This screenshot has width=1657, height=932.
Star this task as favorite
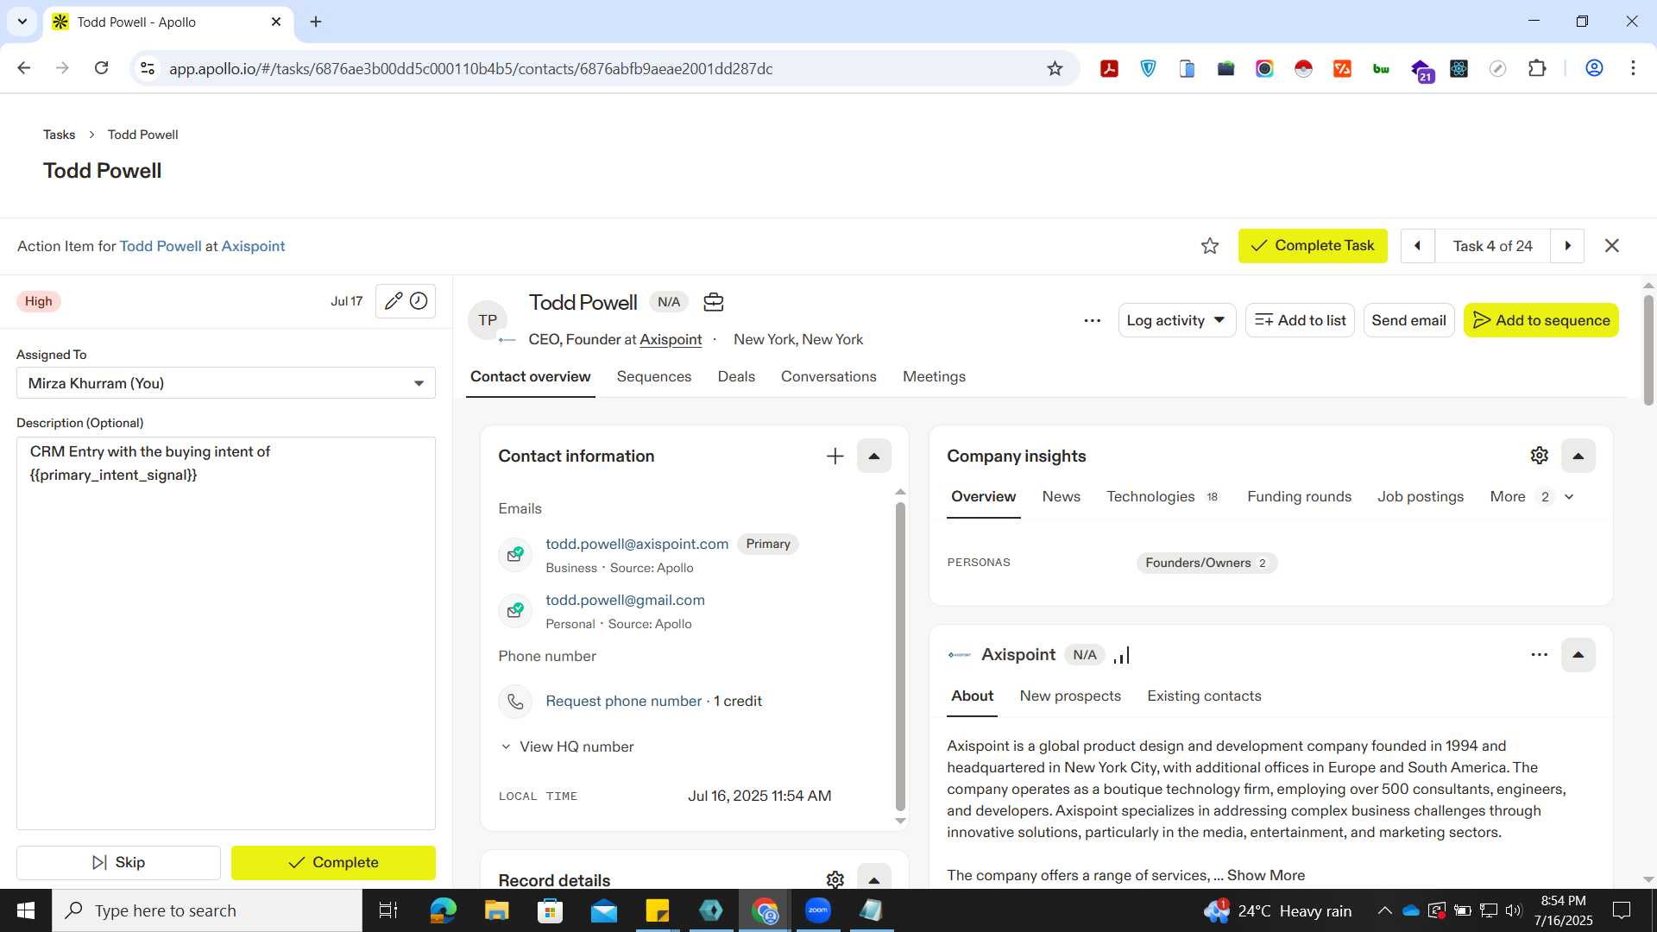tap(1210, 246)
